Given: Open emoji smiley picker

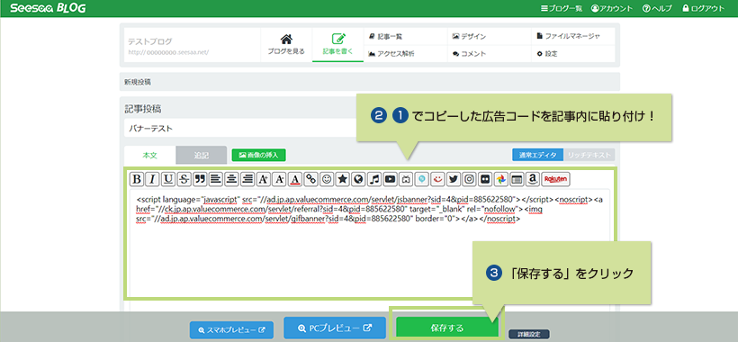Looking at the screenshot, I should pyautogui.click(x=327, y=179).
